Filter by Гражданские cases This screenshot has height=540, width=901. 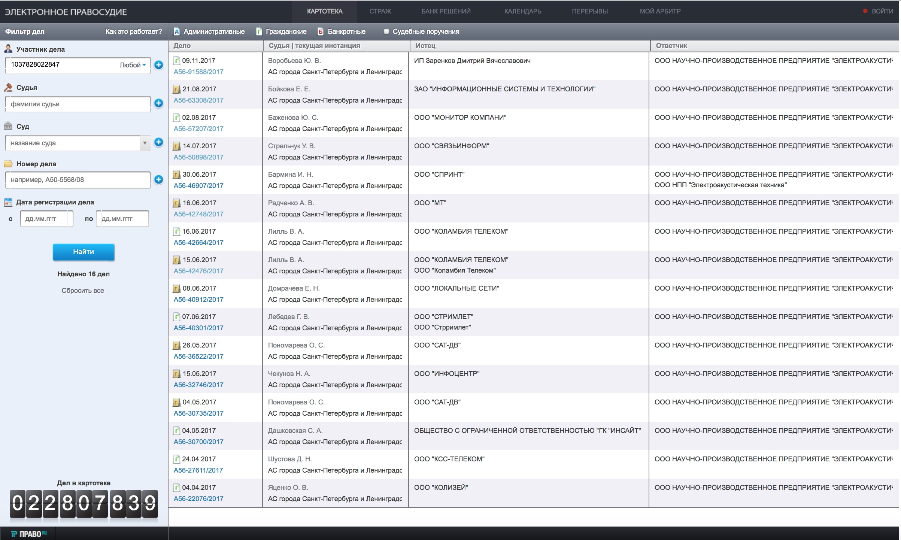286,31
